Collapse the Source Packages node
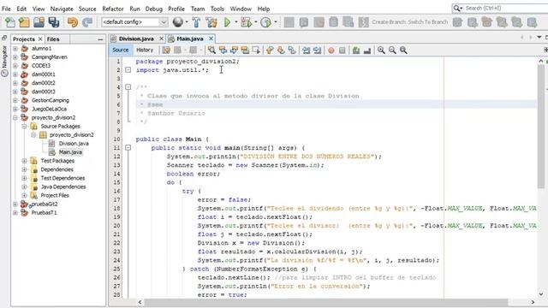The image size is (548, 308). [x=25, y=127]
